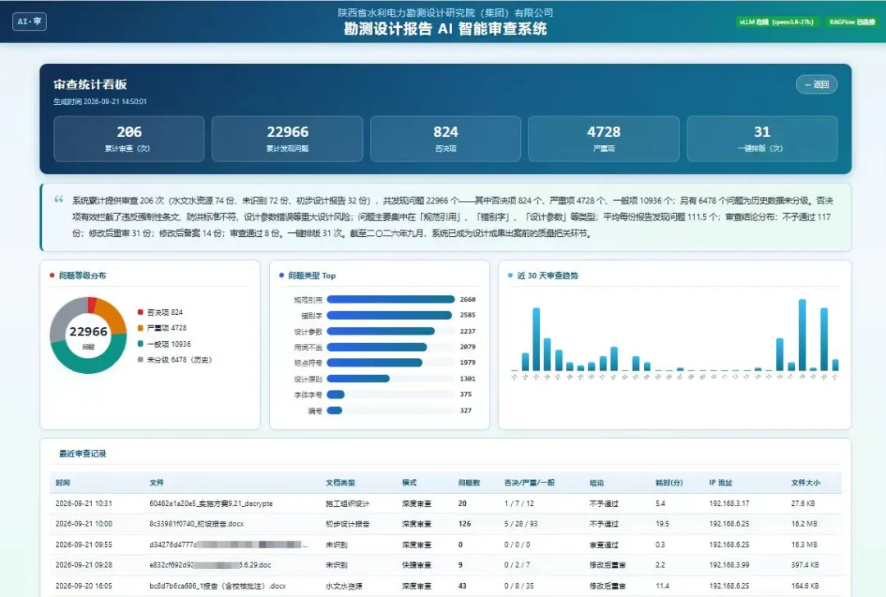Click the 设计参数 bar with value 2237
The image size is (886, 597).
(381, 331)
